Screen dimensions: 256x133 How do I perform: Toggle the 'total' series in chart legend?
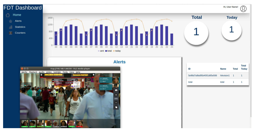click(108, 51)
